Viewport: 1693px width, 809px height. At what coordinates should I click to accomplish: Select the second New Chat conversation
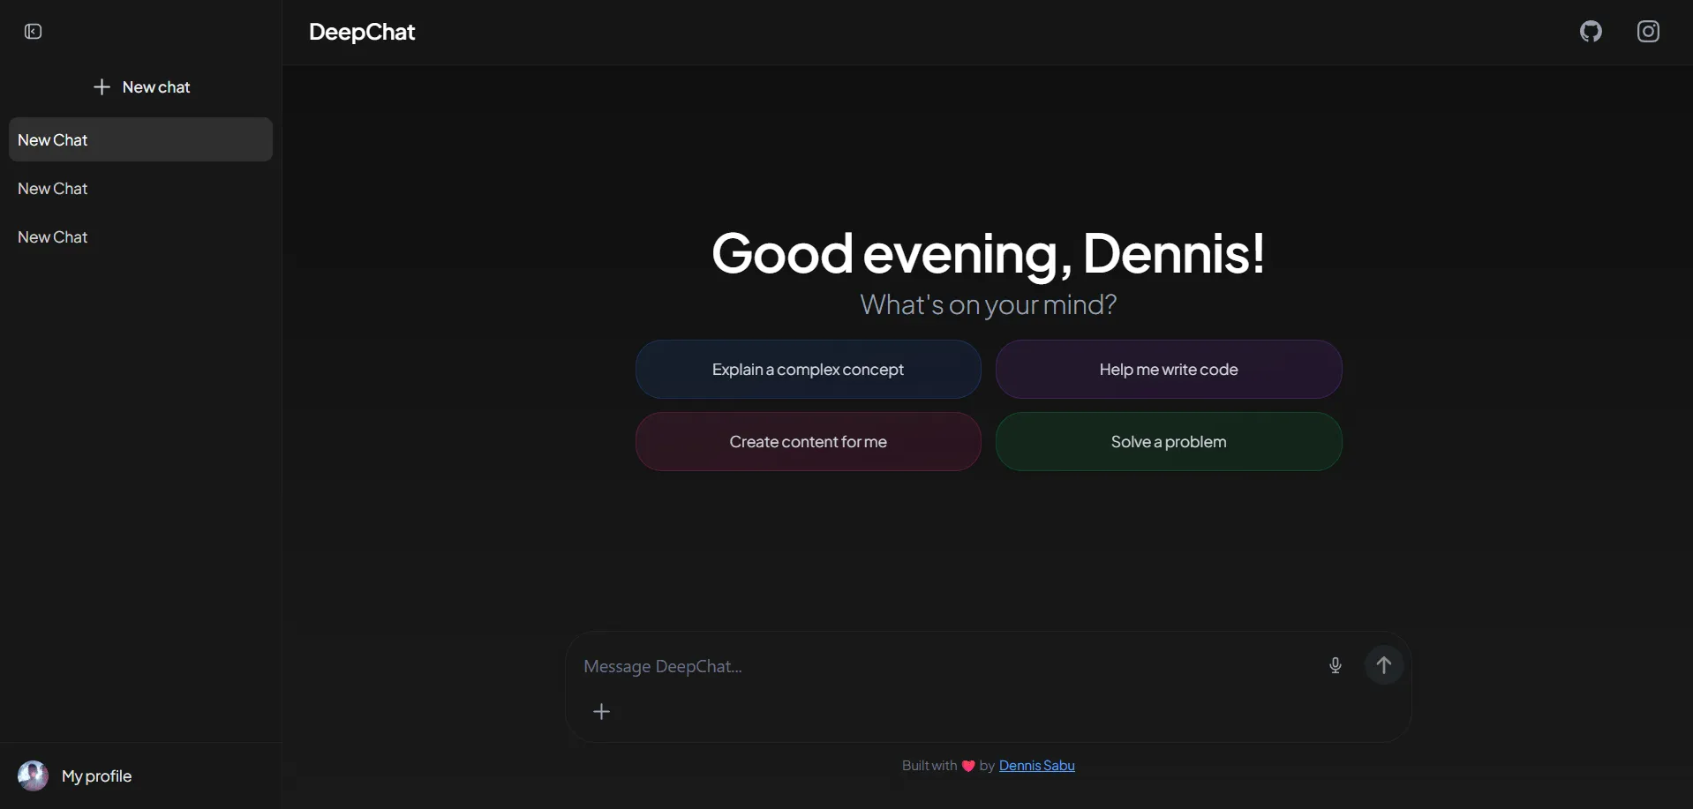pyautogui.click(x=139, y=188)
